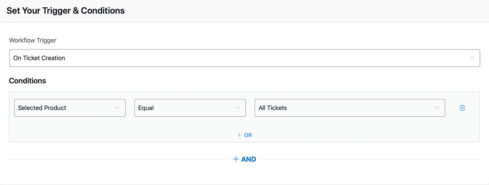Click the Selected Product text value
489x185 pixels.
pyautogui.click(x=42, y=108)
